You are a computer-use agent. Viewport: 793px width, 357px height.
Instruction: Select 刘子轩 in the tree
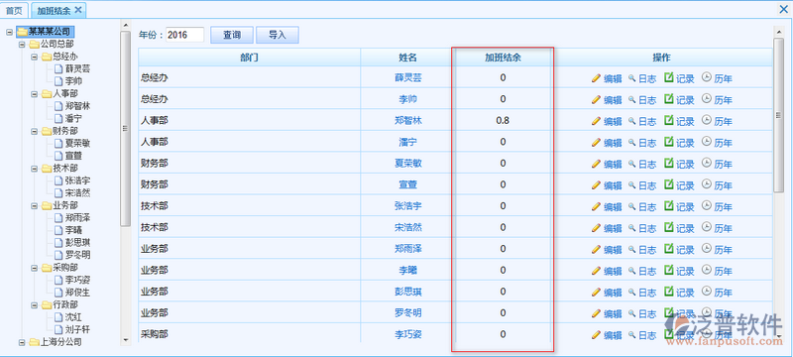pyautogui.click(x=78, y=329)
